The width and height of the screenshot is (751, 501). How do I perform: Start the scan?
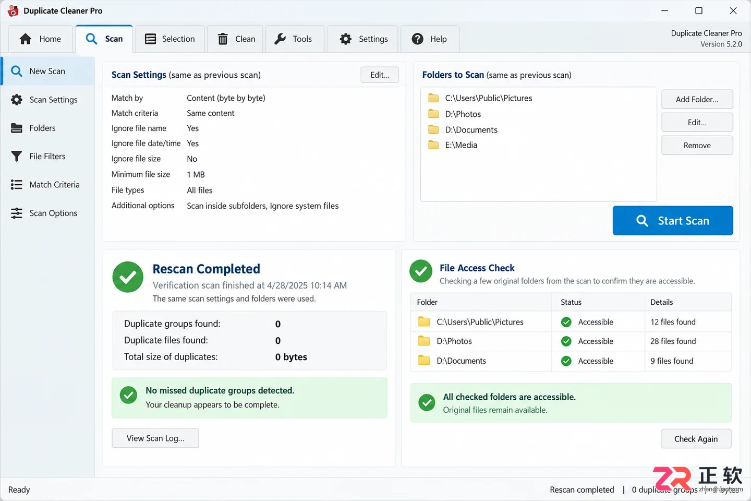(673, 221)
